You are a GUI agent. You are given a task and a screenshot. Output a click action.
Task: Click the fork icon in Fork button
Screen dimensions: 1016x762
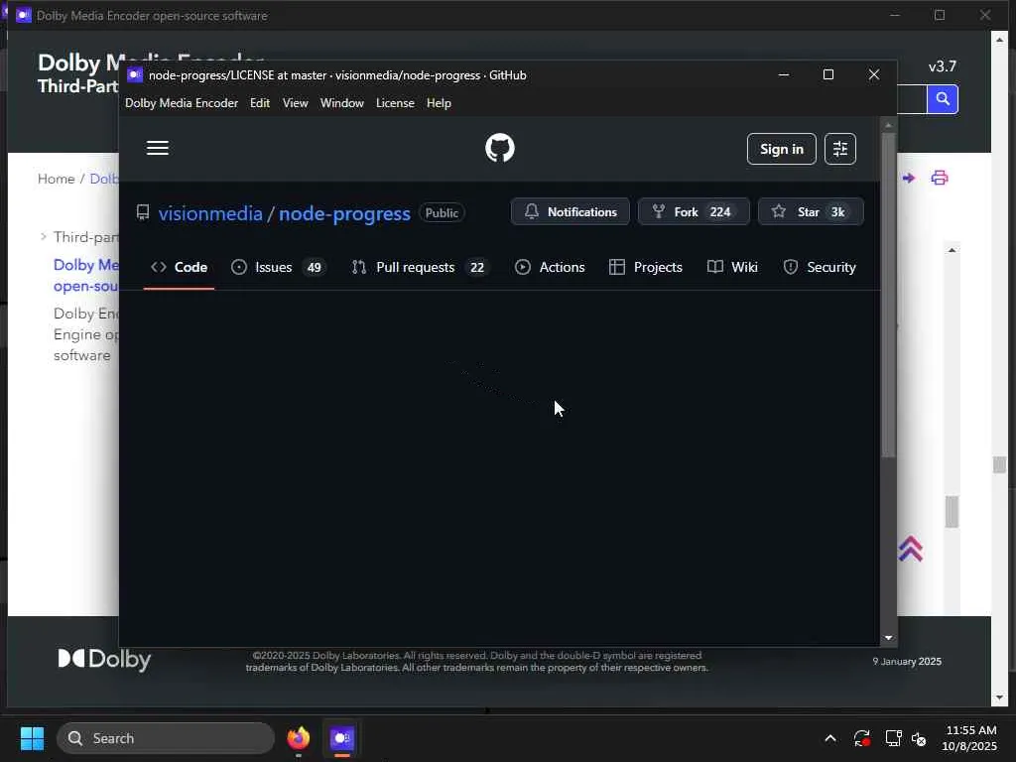point(659,211)
